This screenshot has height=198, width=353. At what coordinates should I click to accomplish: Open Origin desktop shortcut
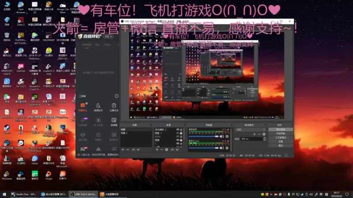[49, 176]
